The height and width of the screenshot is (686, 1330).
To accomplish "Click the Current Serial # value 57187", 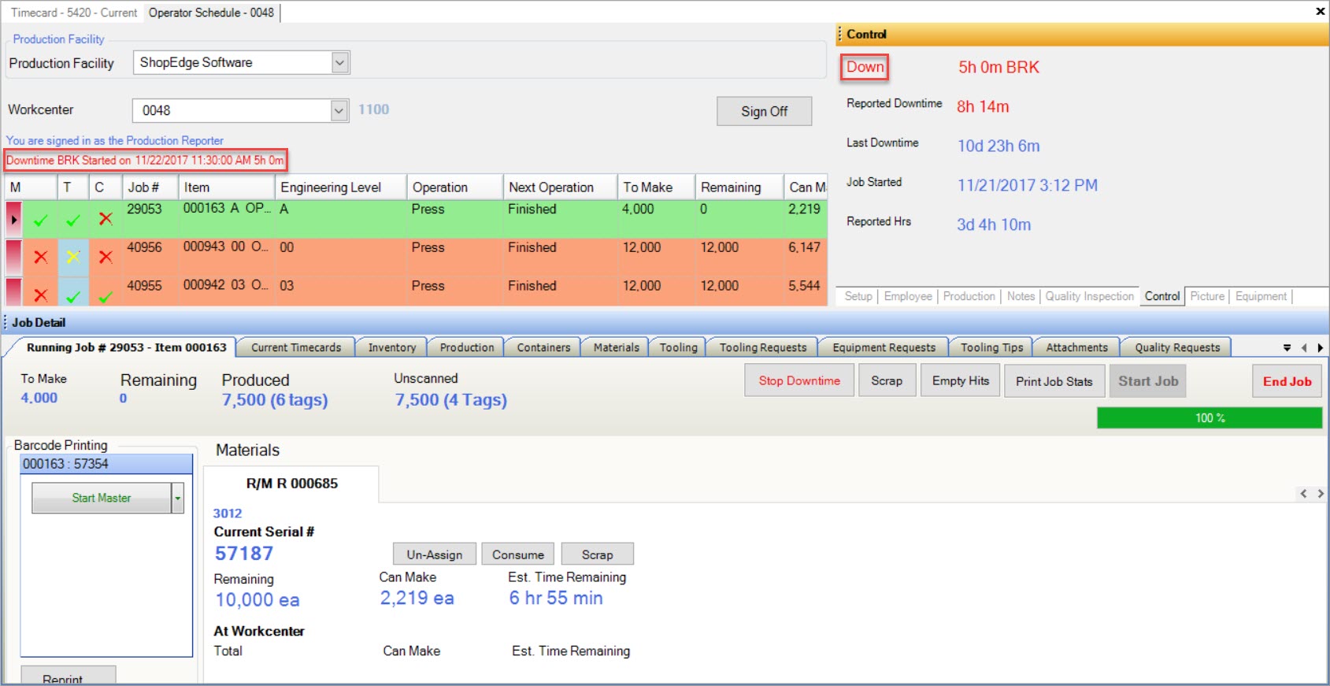I will (x=244, y=554).
